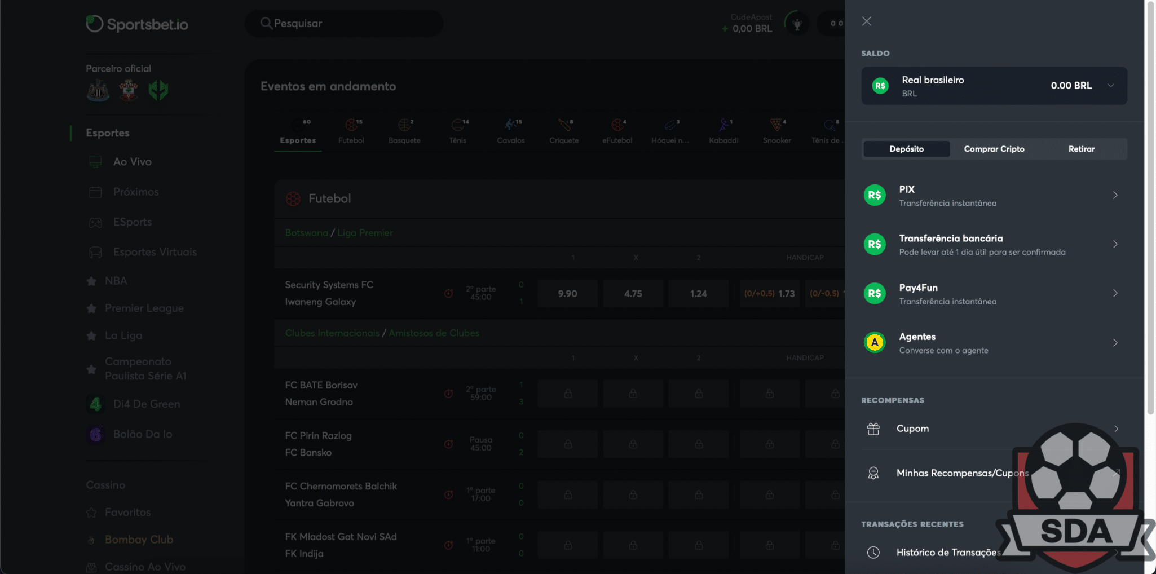Viewport: 1156px width, 574px height.
Task: Select the Futebol sport tab
Action: (351, 132)
